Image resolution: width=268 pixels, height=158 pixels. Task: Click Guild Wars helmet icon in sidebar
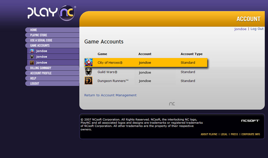pos(32,57)
